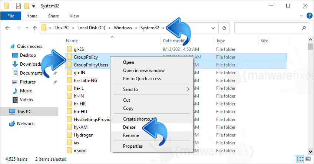The image size is (314, 164).
Task: Open Quick access in navigation pane
Action: [x=30, y=46]
